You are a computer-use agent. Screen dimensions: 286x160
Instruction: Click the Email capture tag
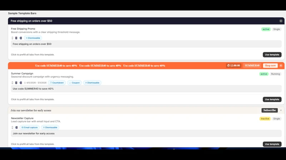(30, 127)
